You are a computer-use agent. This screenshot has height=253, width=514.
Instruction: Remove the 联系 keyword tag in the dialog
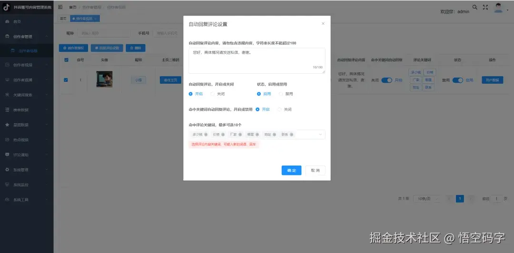291,135
